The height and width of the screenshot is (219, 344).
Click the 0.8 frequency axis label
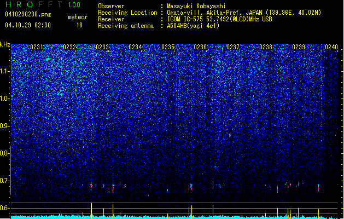pos(5,153)
